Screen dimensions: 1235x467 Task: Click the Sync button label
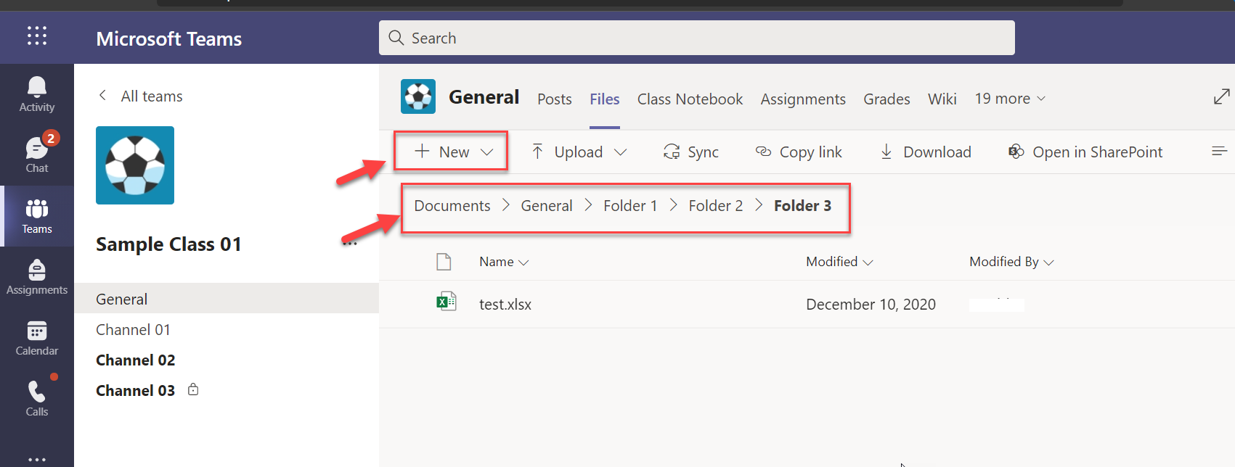703,152
